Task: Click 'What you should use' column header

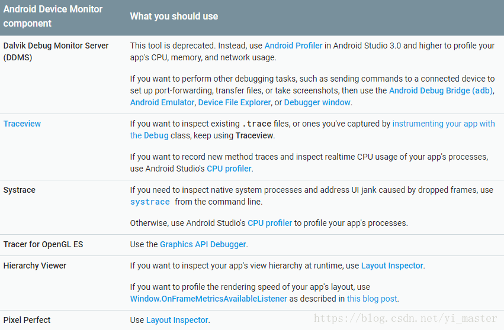Action: tap(174, 17)
